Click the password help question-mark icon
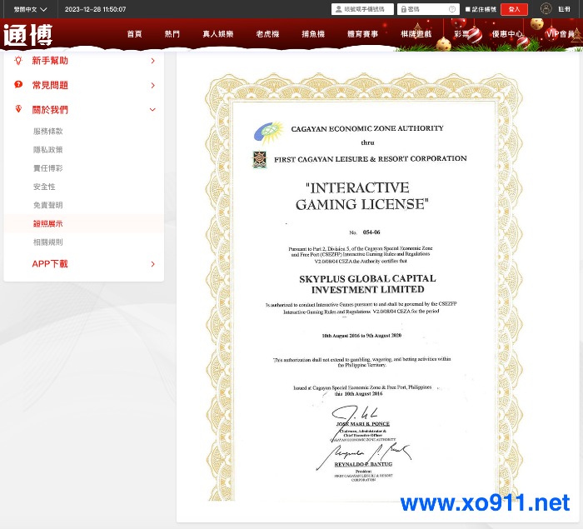 point(451,9)
